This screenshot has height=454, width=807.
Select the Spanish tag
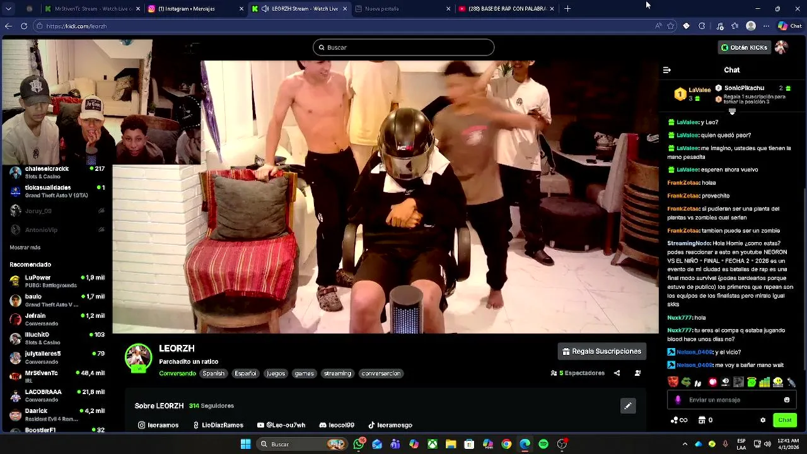[213, 373]
